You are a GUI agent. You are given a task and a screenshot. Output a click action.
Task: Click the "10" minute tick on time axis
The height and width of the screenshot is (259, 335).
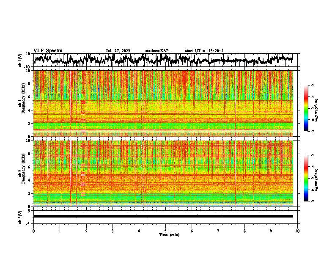click(297, 231)
